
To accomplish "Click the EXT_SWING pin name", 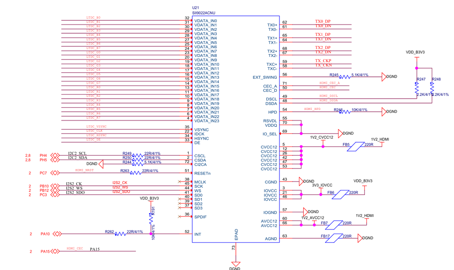I will (264, 77).
